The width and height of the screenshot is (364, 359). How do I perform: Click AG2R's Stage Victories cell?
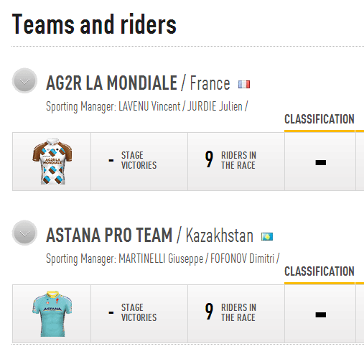point(139,162)
